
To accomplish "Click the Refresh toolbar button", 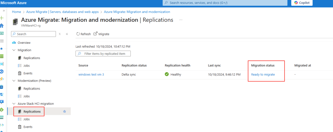I will [x=83, y=34].
